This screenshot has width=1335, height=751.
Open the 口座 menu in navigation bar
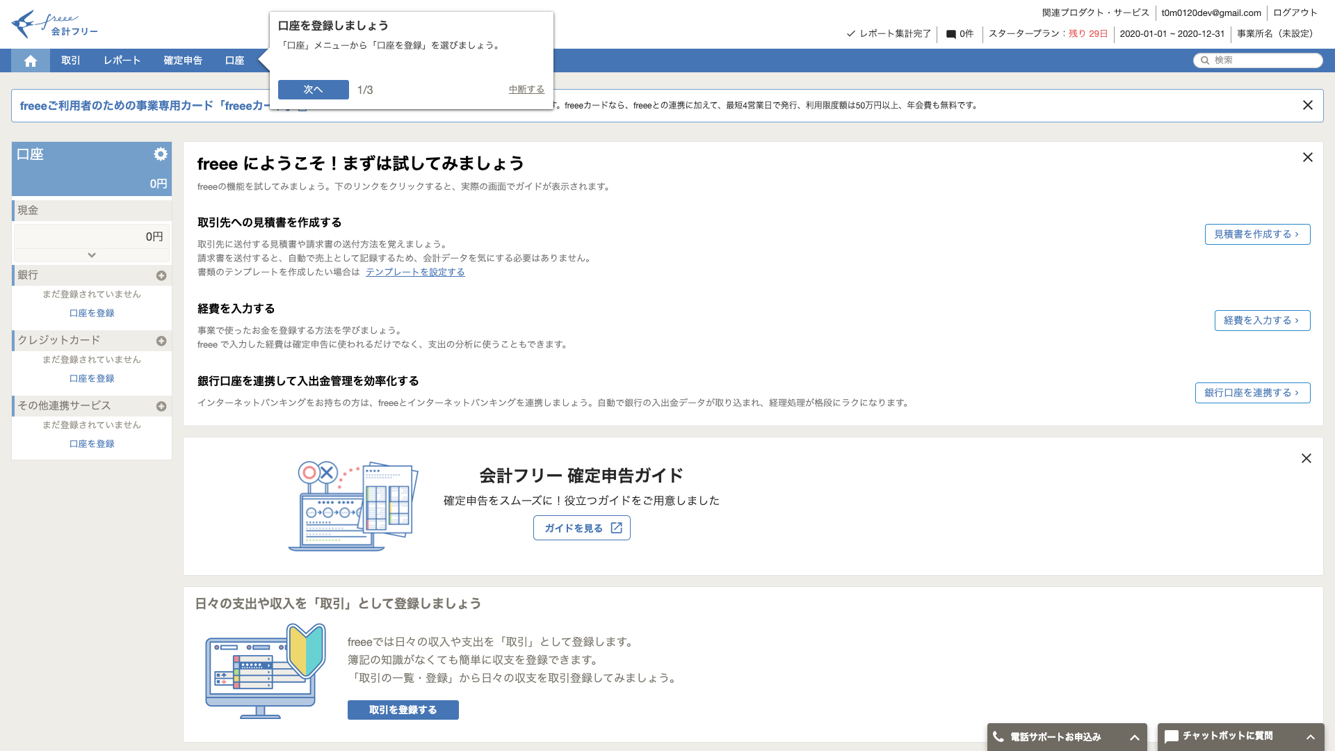click(x=235, y=60)
